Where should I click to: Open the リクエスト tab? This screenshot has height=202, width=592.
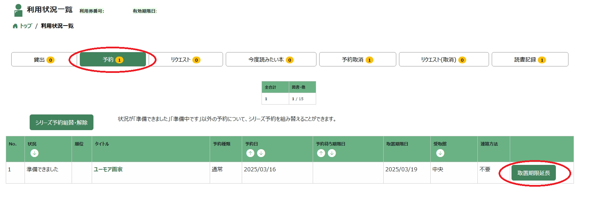coord(186,59)
